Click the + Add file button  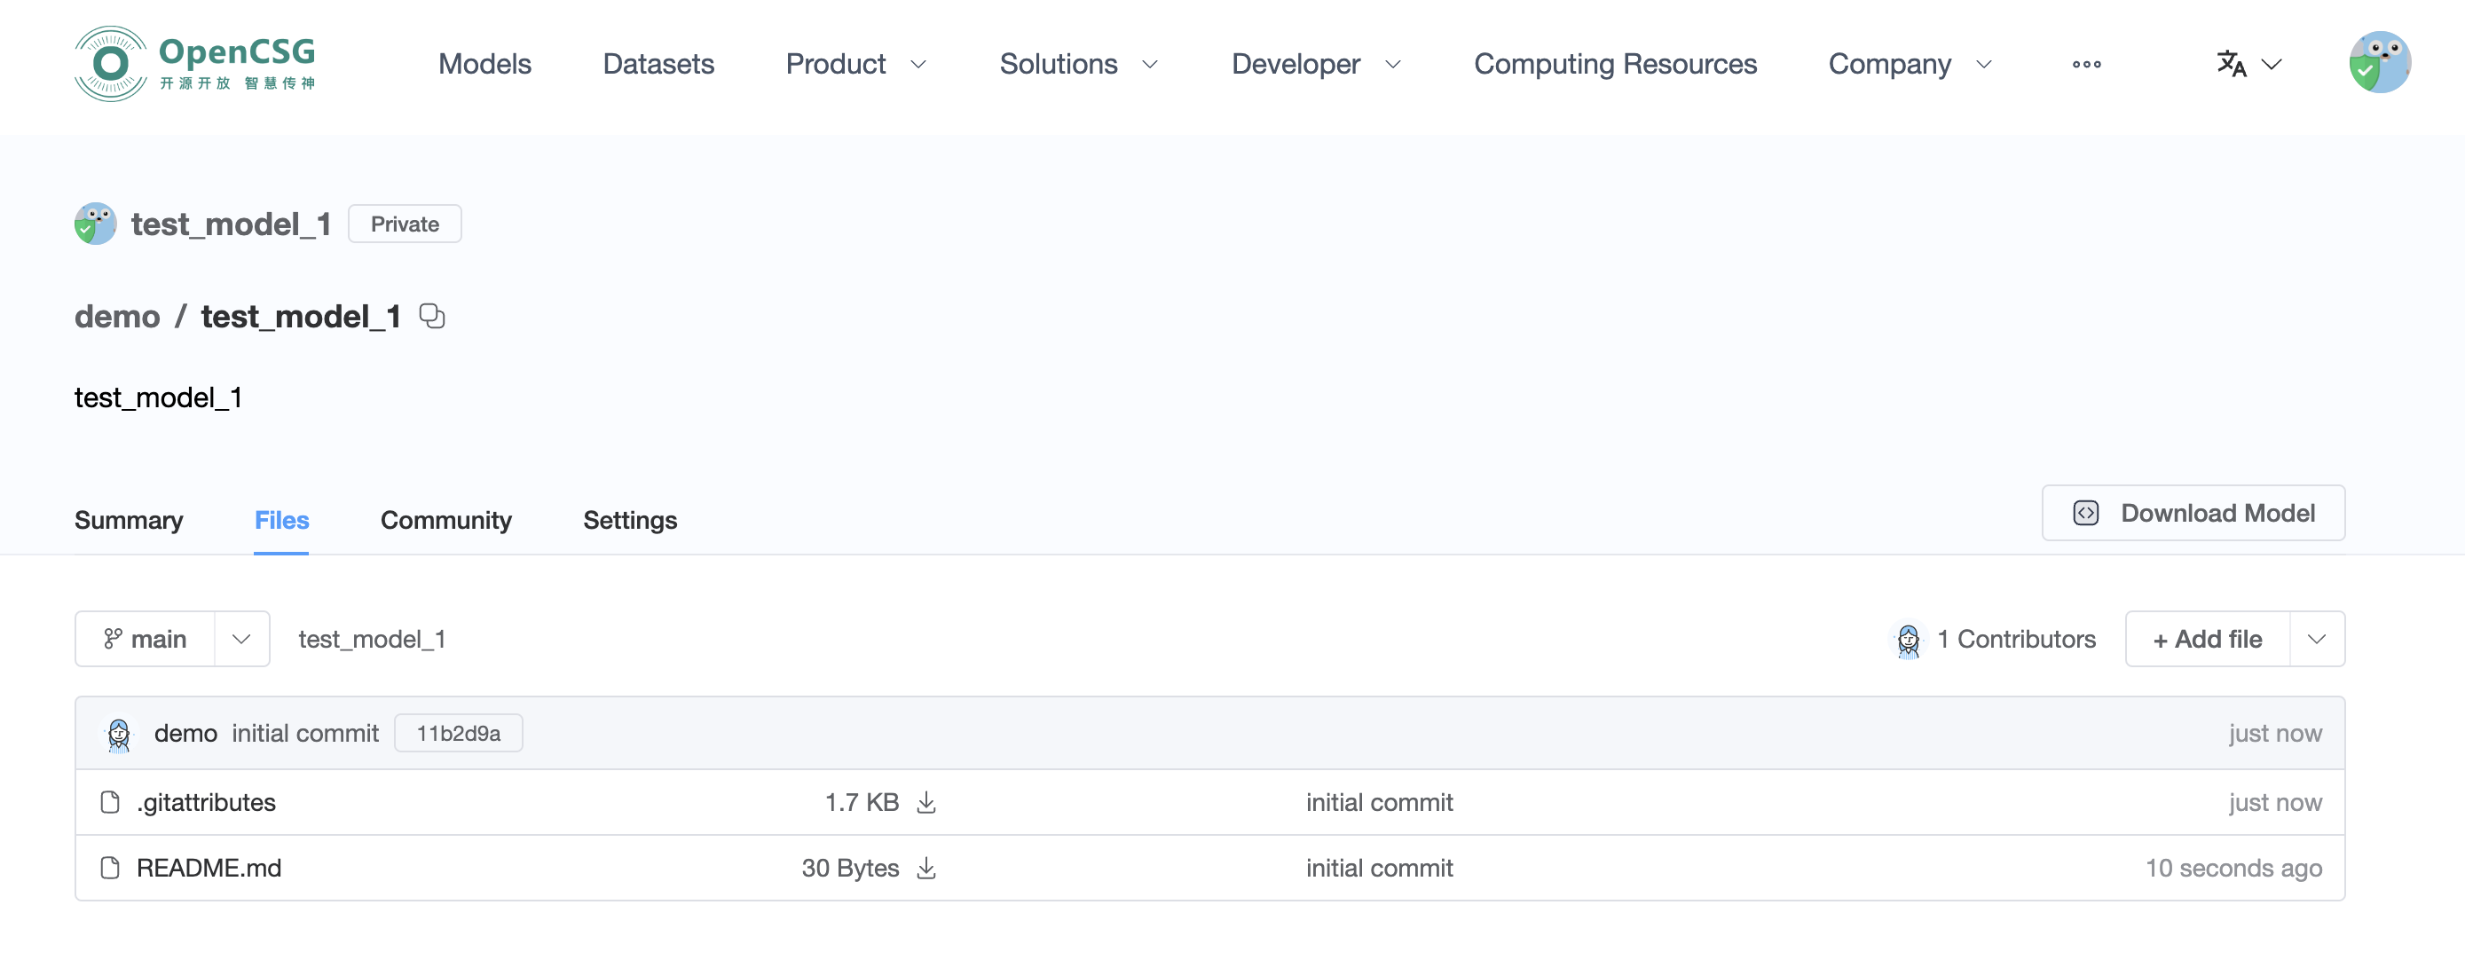tap(2207, 640)
